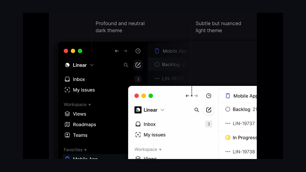306x172 pixels.
Task: Create a new issue in the light window
Action: pyautogui.click(x=209, y=110)
